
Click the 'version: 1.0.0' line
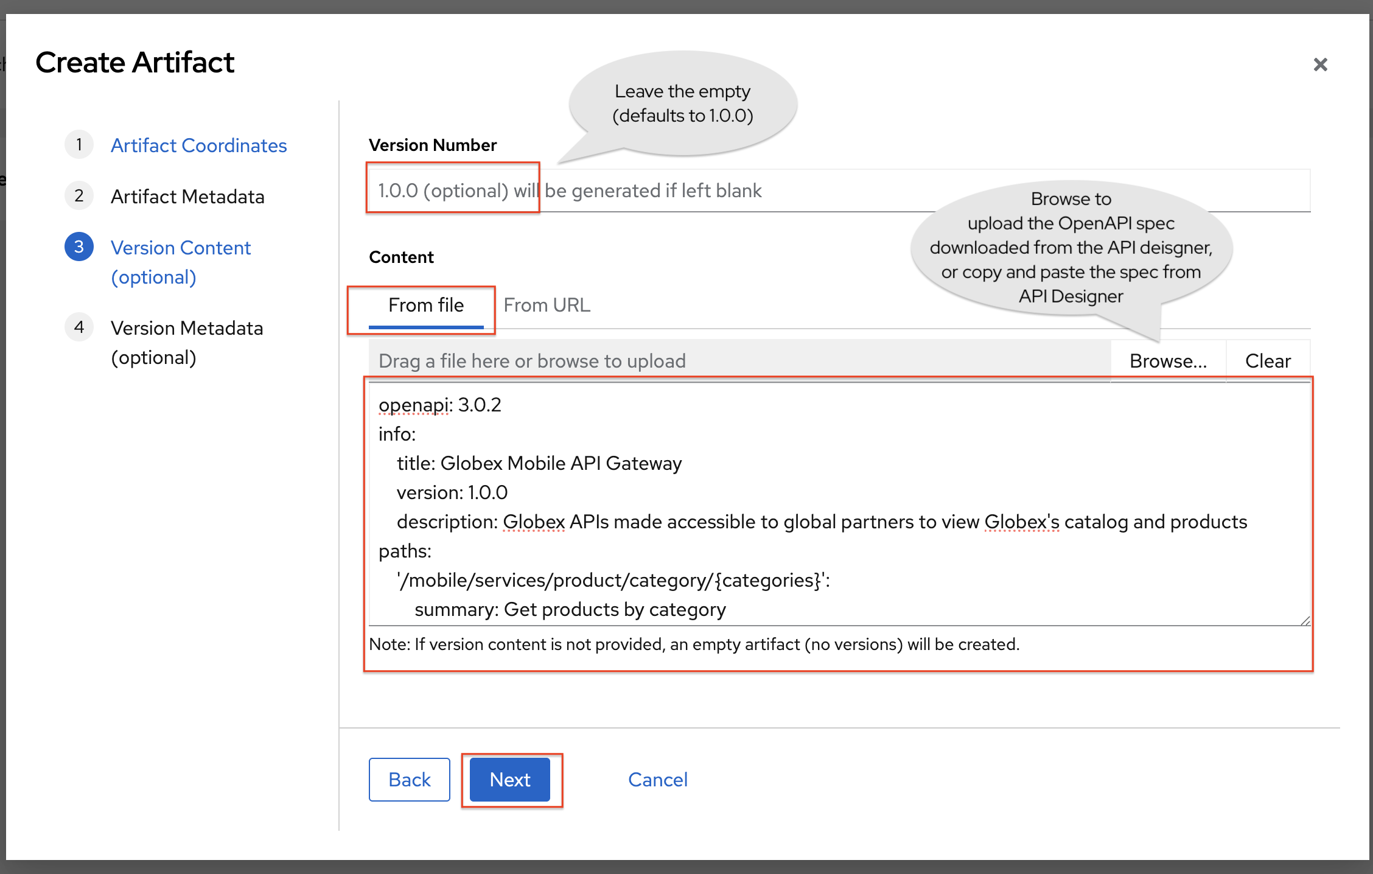click(452, 492)
